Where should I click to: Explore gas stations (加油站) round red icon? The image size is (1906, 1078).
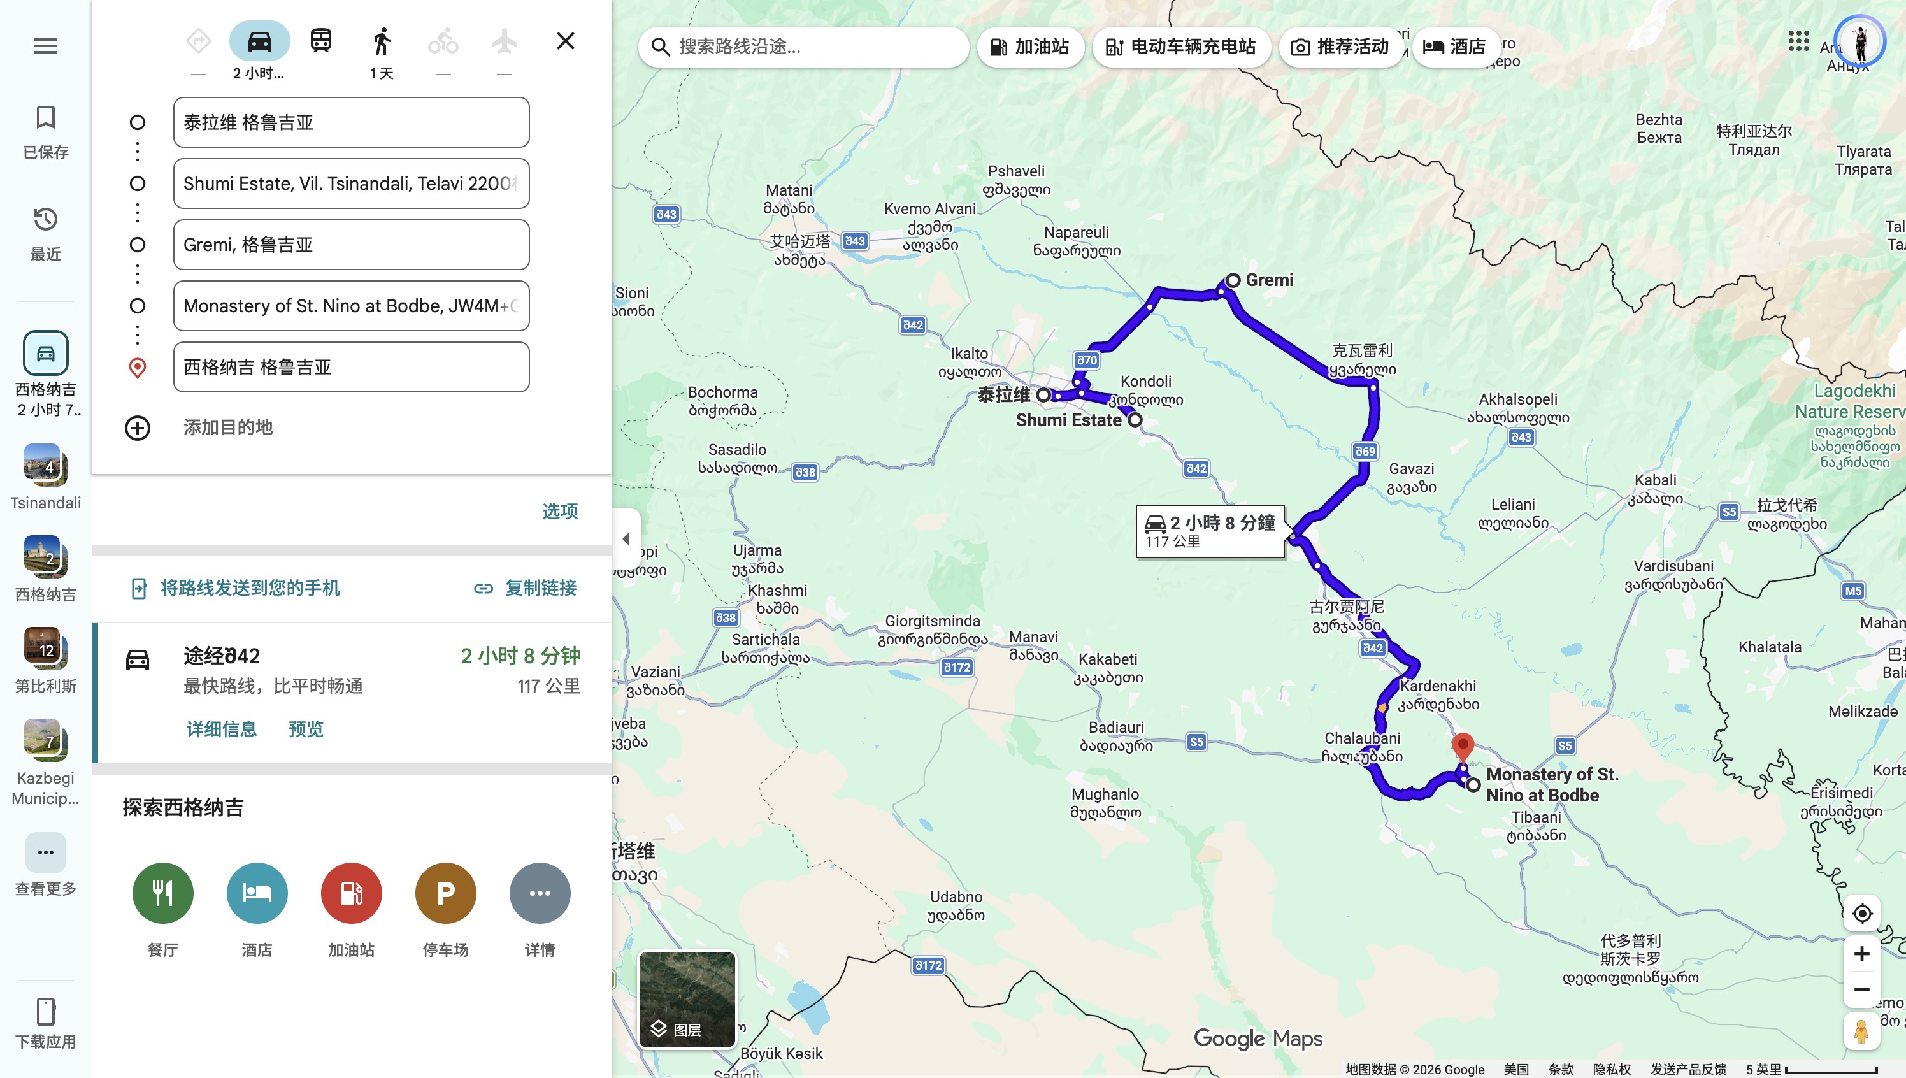(x=352, y=894)
